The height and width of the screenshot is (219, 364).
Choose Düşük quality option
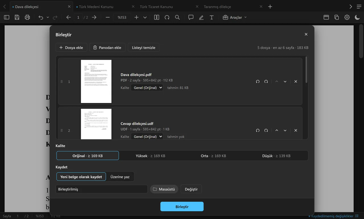(276, 156)
